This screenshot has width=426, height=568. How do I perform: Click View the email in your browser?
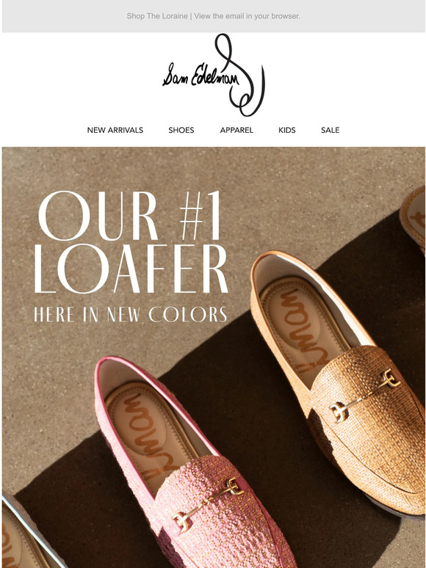pos(248,16)
